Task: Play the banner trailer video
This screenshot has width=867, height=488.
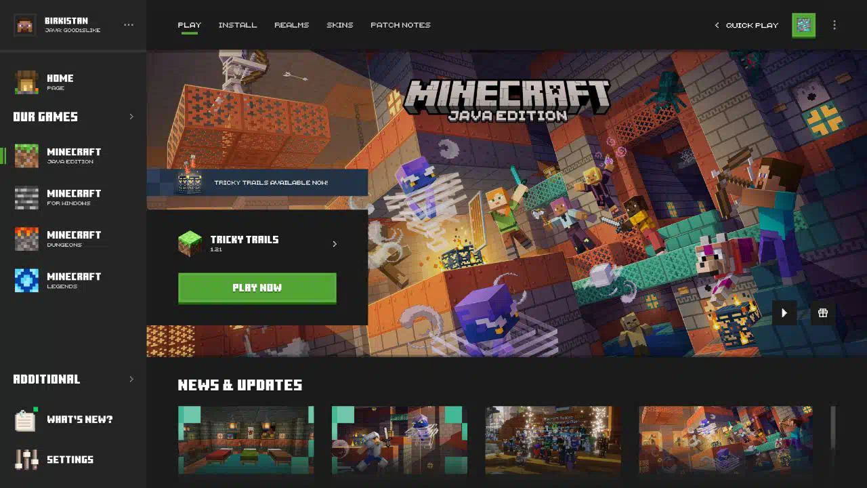Action: tap(784, 313)
